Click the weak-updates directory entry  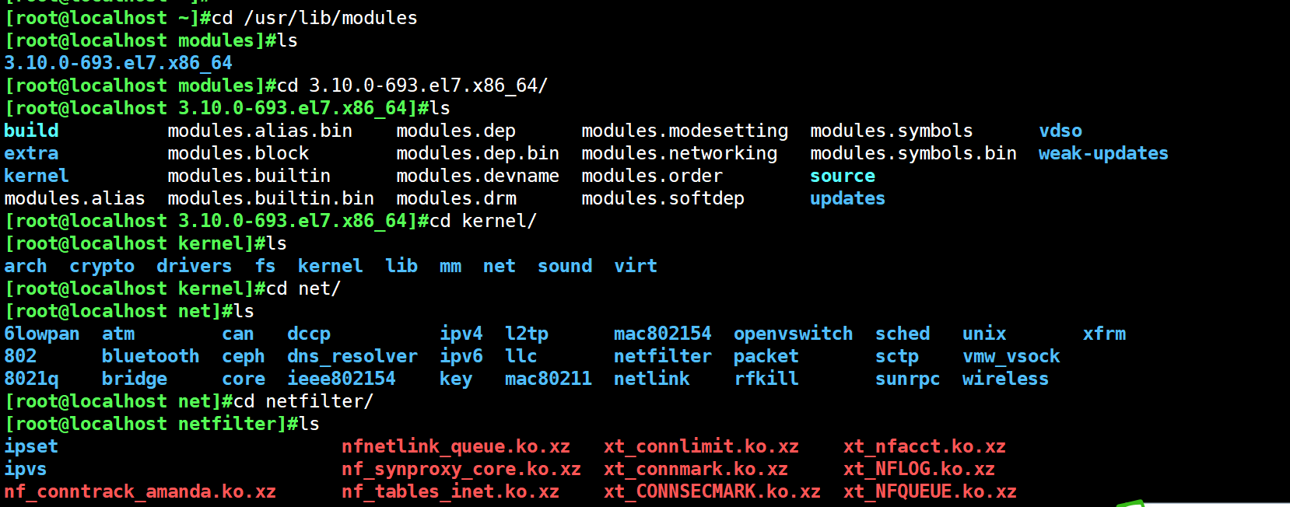point(1102,153)
